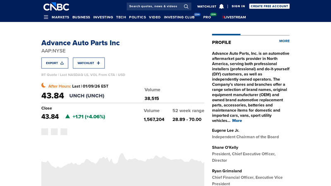Screen dimensions: 331x186
Task: Click After Hours price 43.84
Action: coord(53,96)
